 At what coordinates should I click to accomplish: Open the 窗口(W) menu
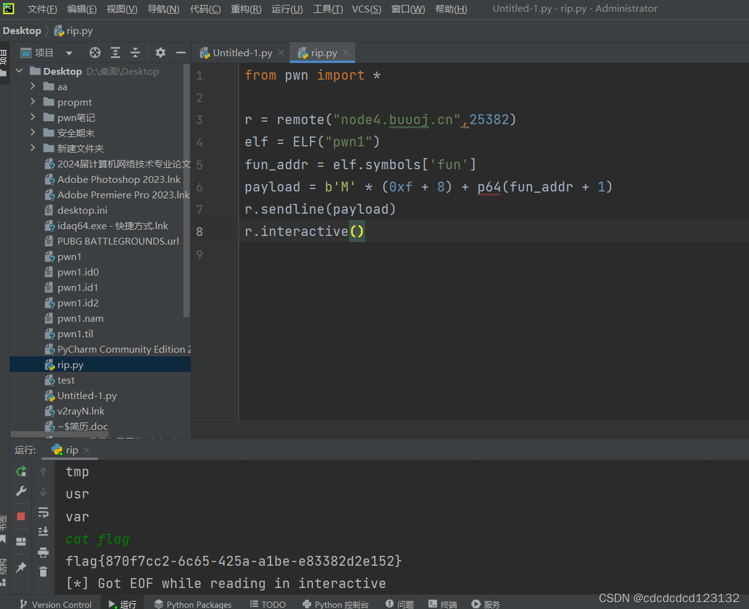point(408,9)
